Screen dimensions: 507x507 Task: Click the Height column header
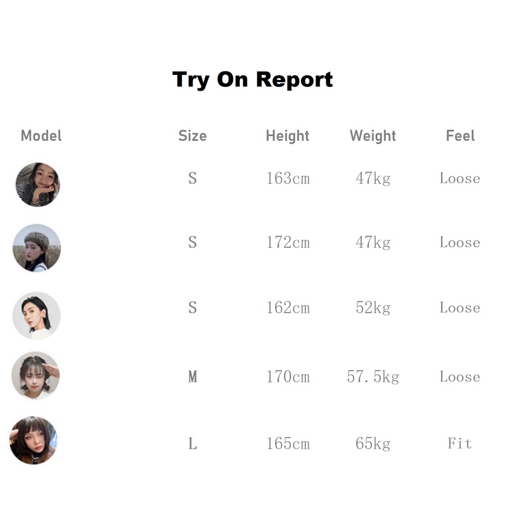[287, 136]
